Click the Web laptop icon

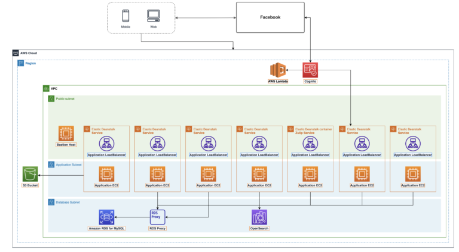154,15
